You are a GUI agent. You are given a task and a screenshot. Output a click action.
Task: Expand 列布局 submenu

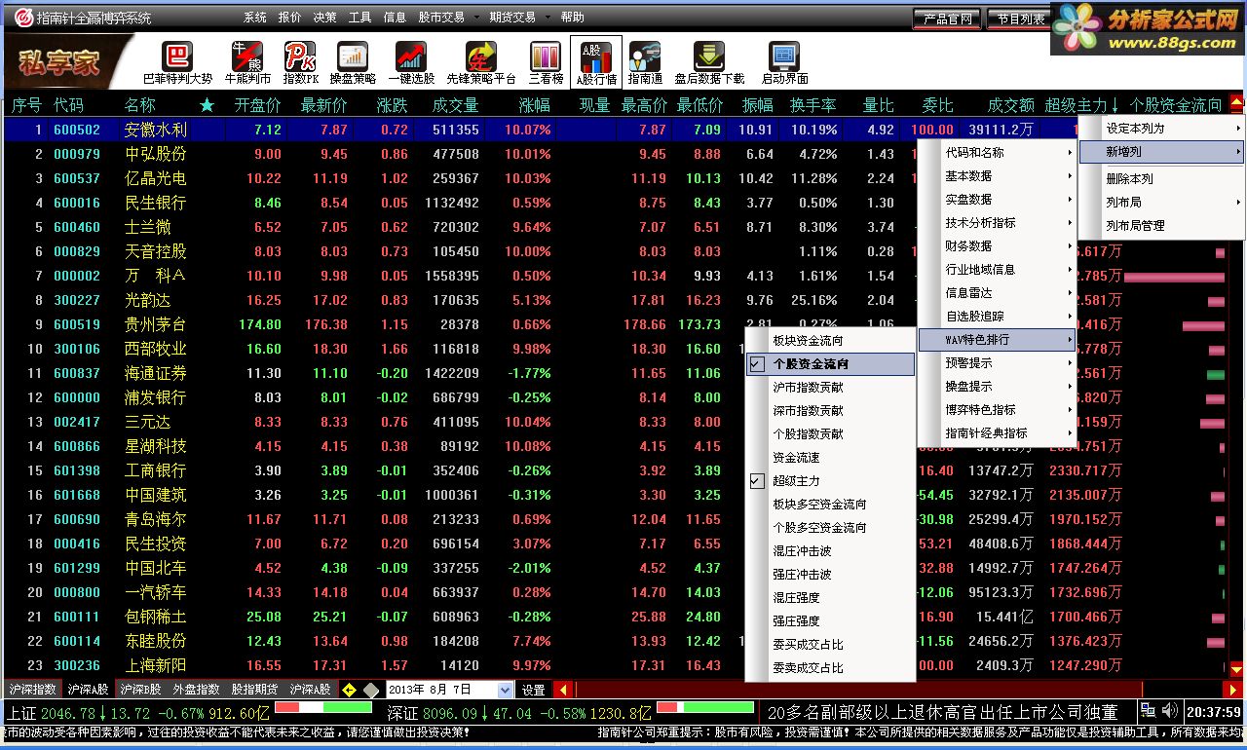pos(1162,203)
